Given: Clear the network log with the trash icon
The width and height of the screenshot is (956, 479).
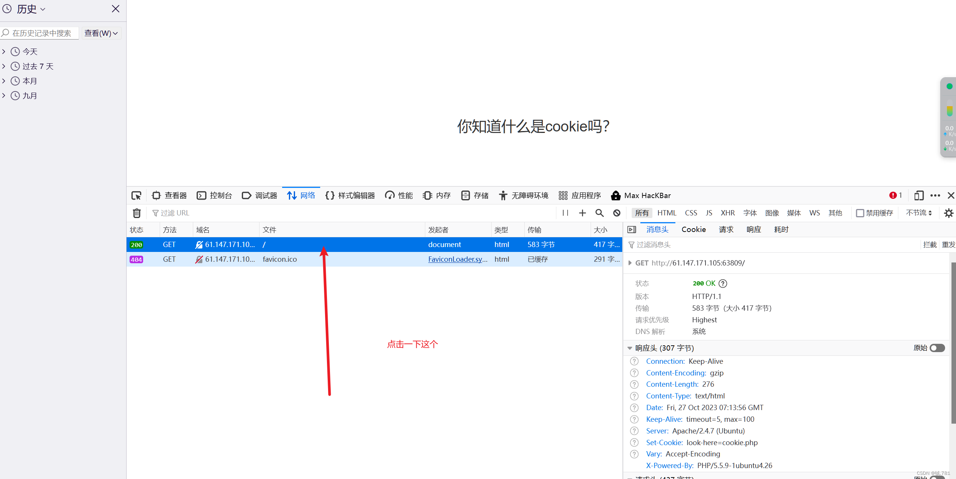Looking at the screenshot, I should [137, 213].
